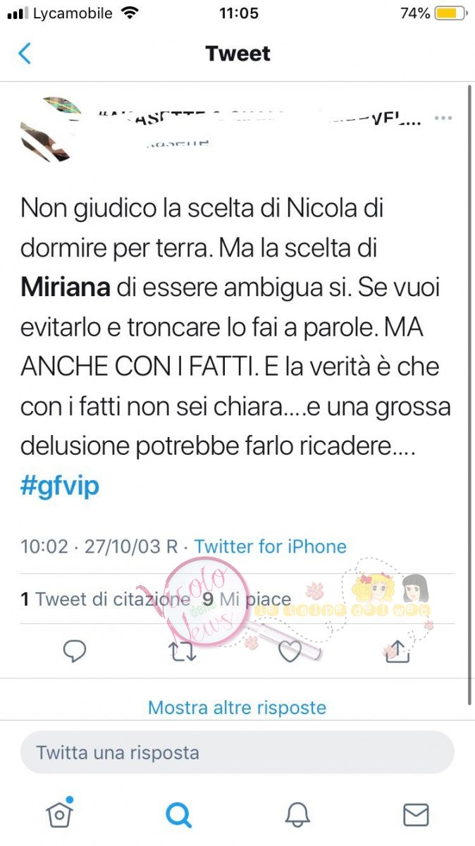Go to the Home tab icon
475x846 pixels.
pyautogui.click(x=60, y=814)
